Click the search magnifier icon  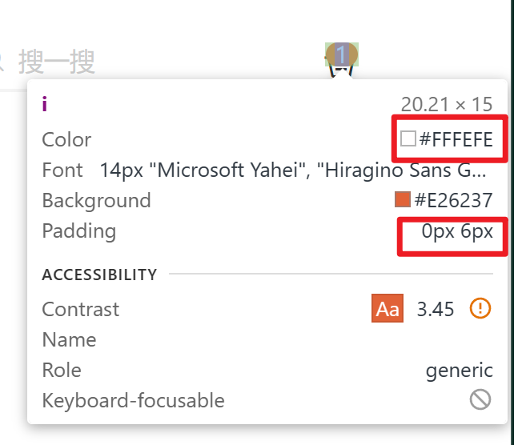pyautogui.click(x=2, y=59)
